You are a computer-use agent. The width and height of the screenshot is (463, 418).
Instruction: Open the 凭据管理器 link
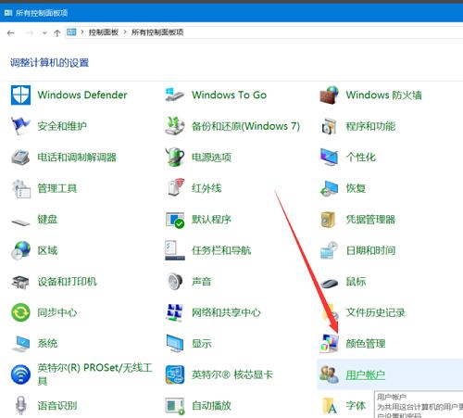pos(370,220)
